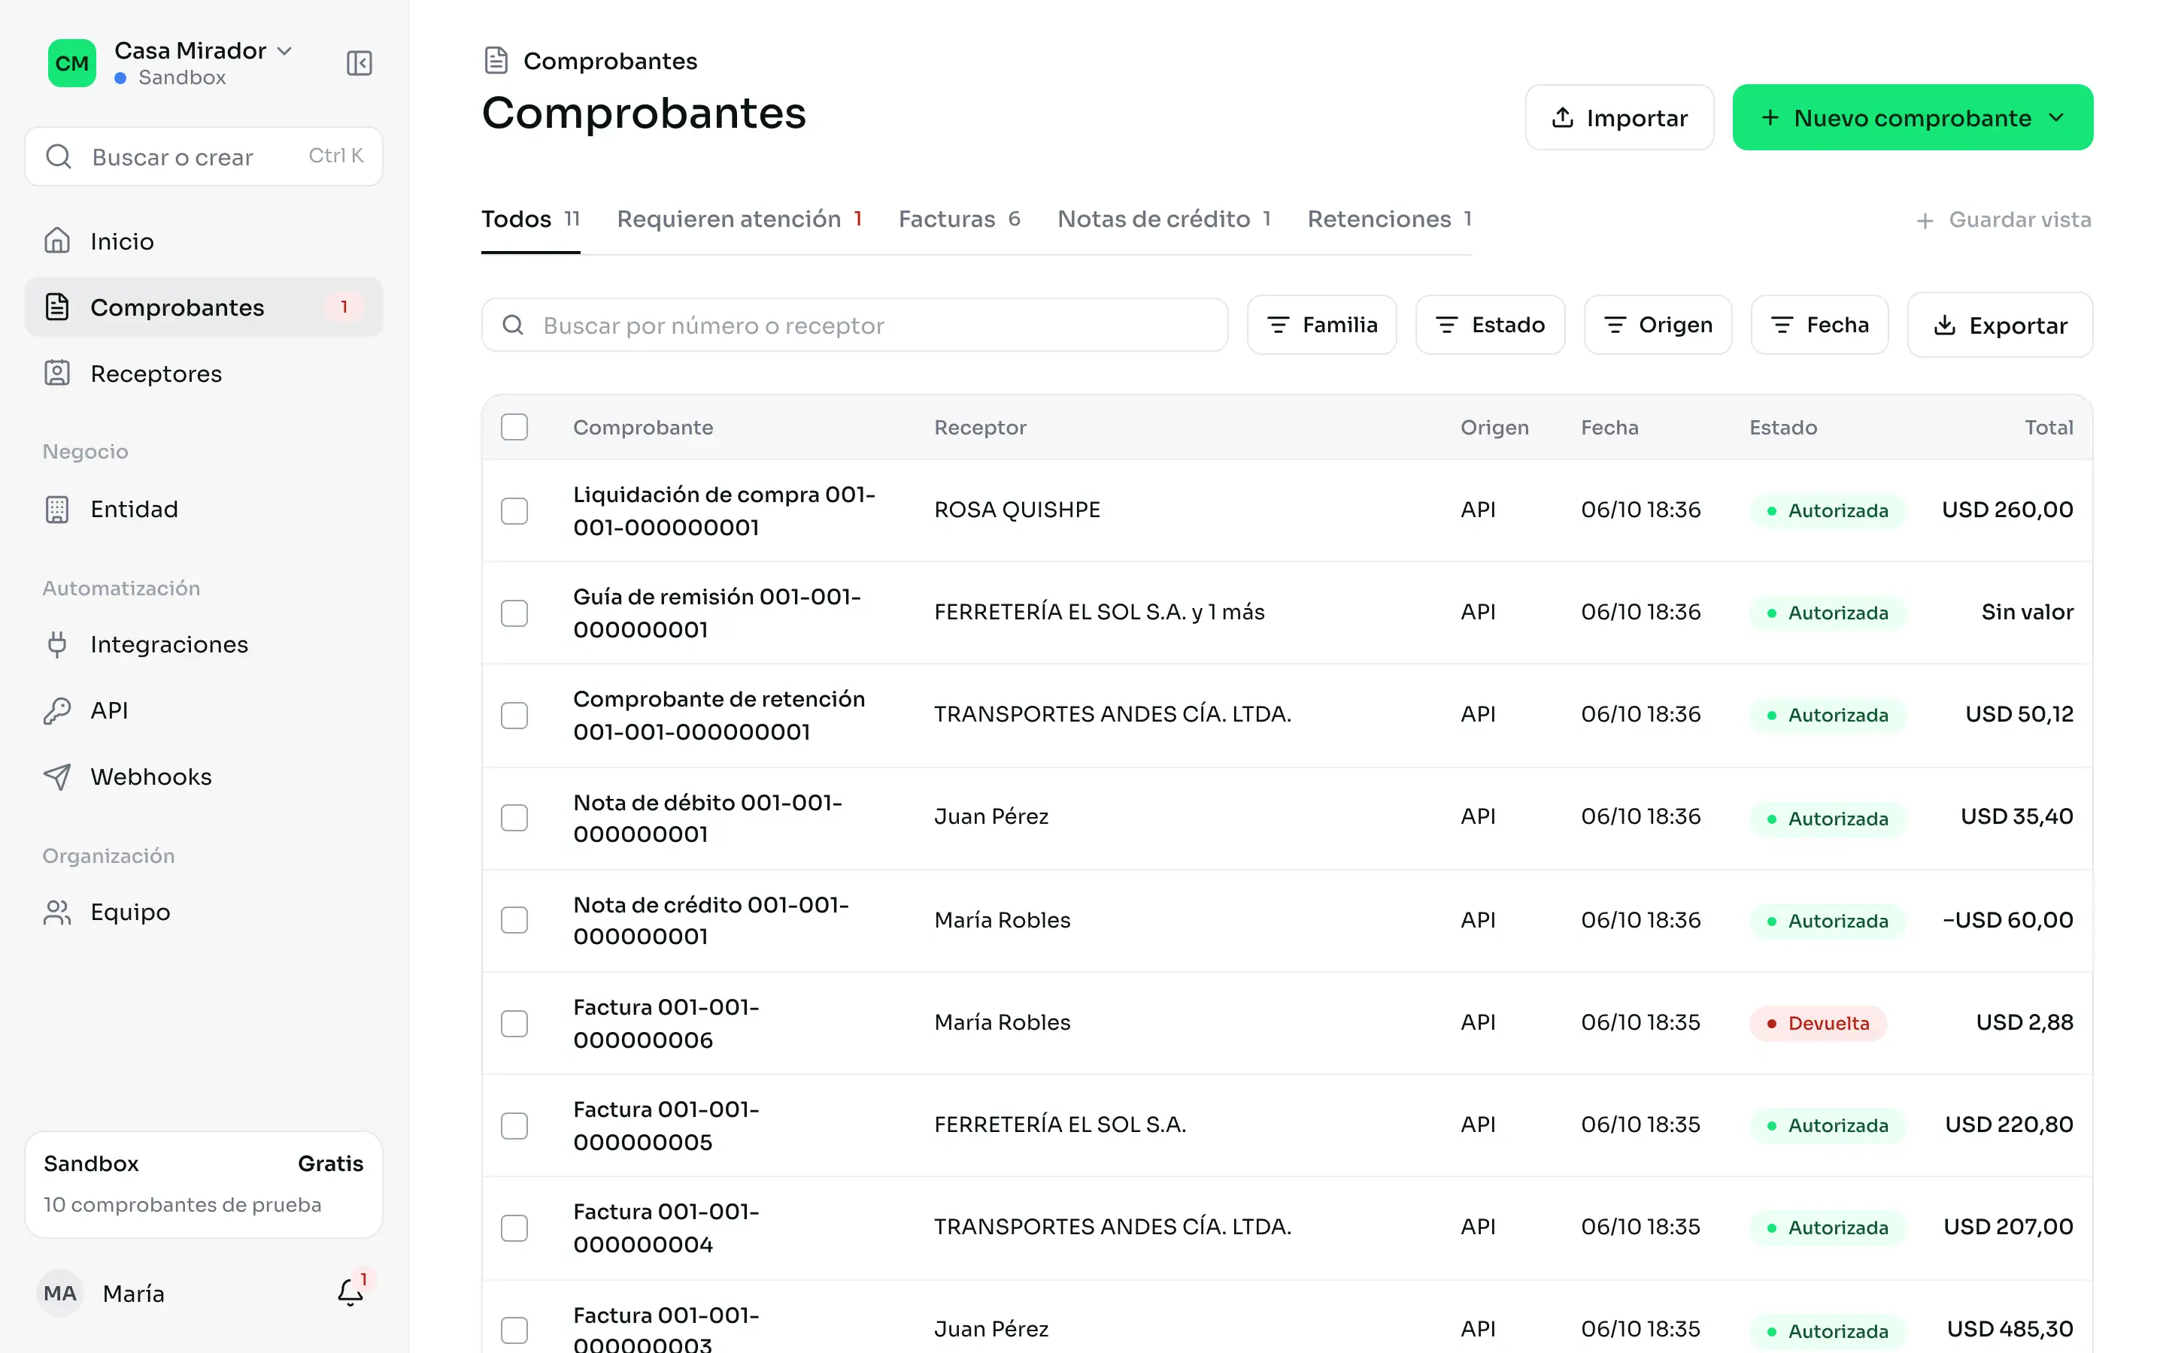The width and height of the screenshot is (2166, 1353).
Task: Click the ROSA QUISHPE receptor cell
Action: pyautogui.click(x=1017, y=509)
